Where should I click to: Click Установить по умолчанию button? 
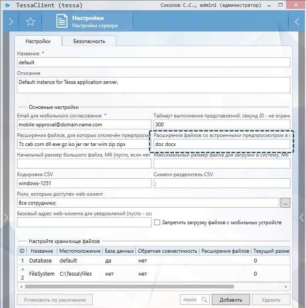click(55, 300)
